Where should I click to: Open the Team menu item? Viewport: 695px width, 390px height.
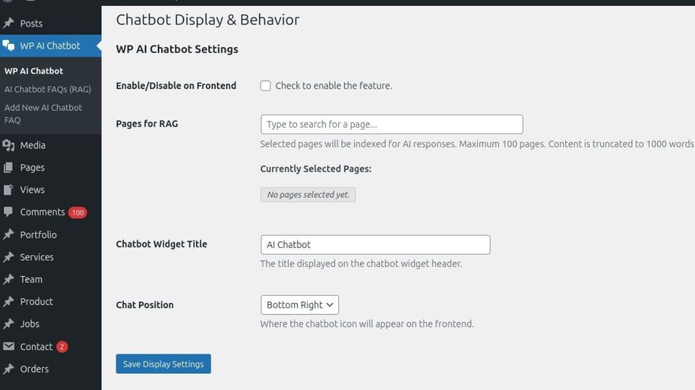coord(31,279)
